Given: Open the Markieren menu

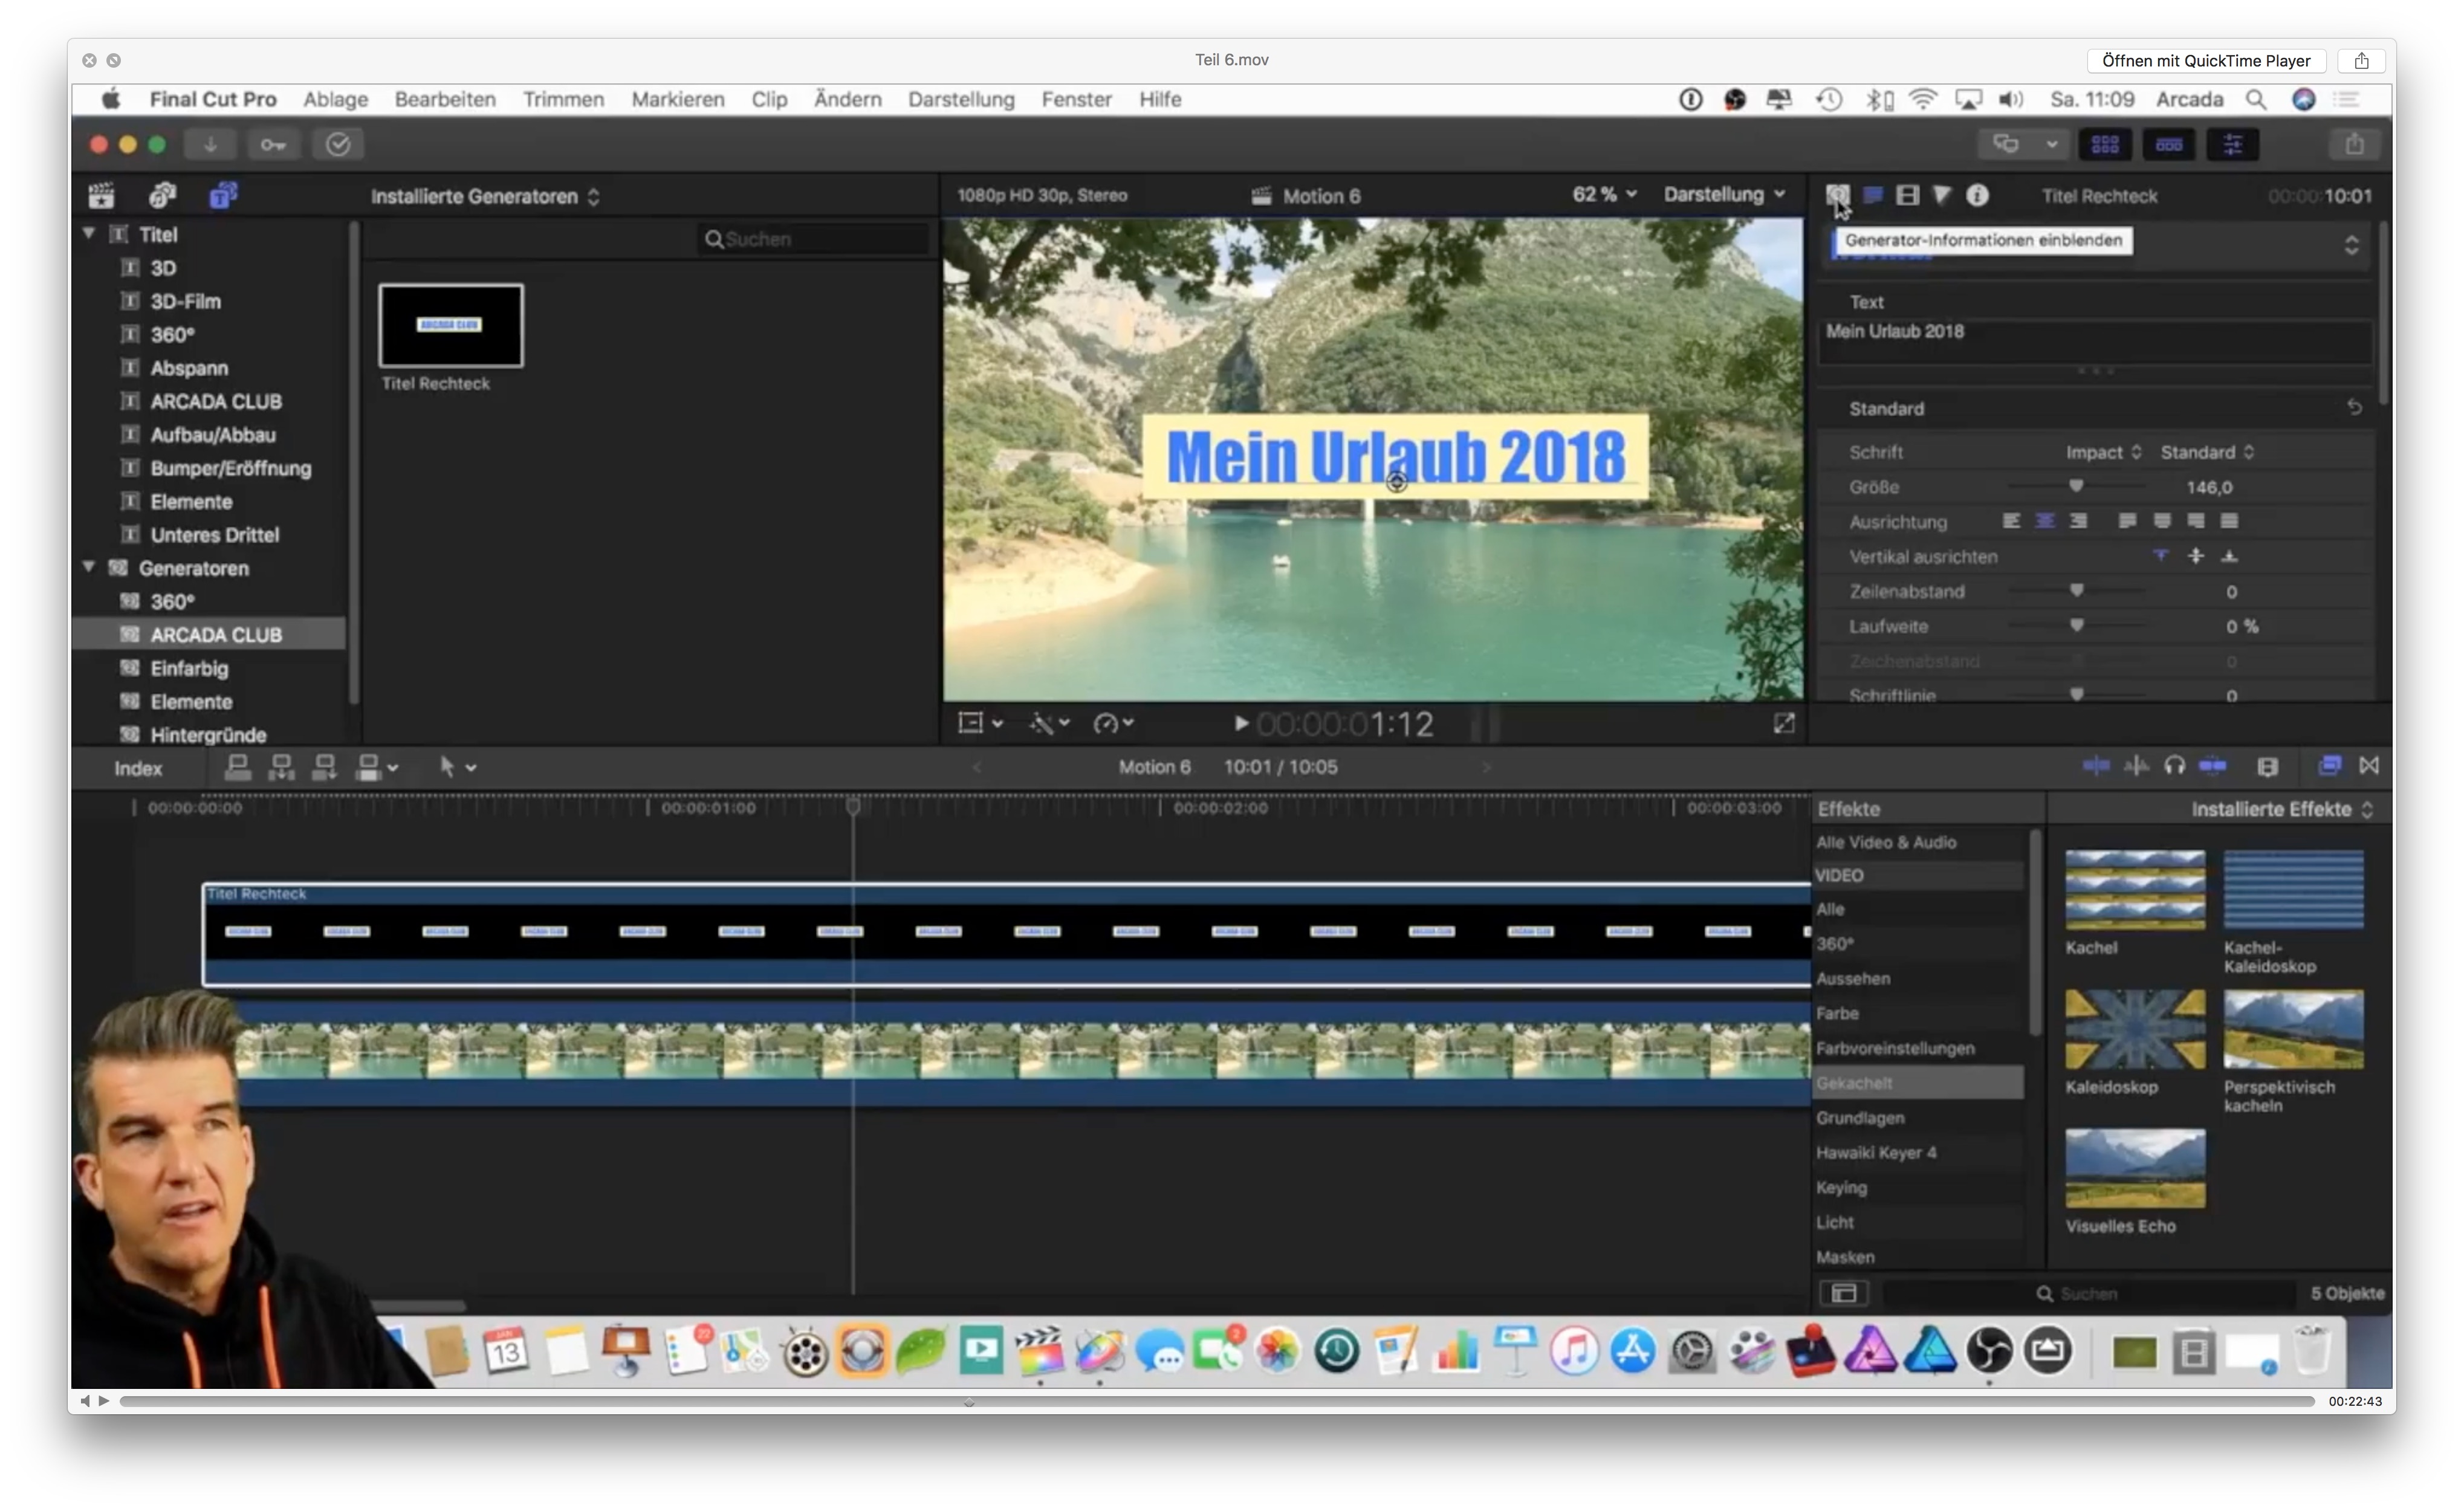Looking at the screenshot, I should [x=677, y=99].
